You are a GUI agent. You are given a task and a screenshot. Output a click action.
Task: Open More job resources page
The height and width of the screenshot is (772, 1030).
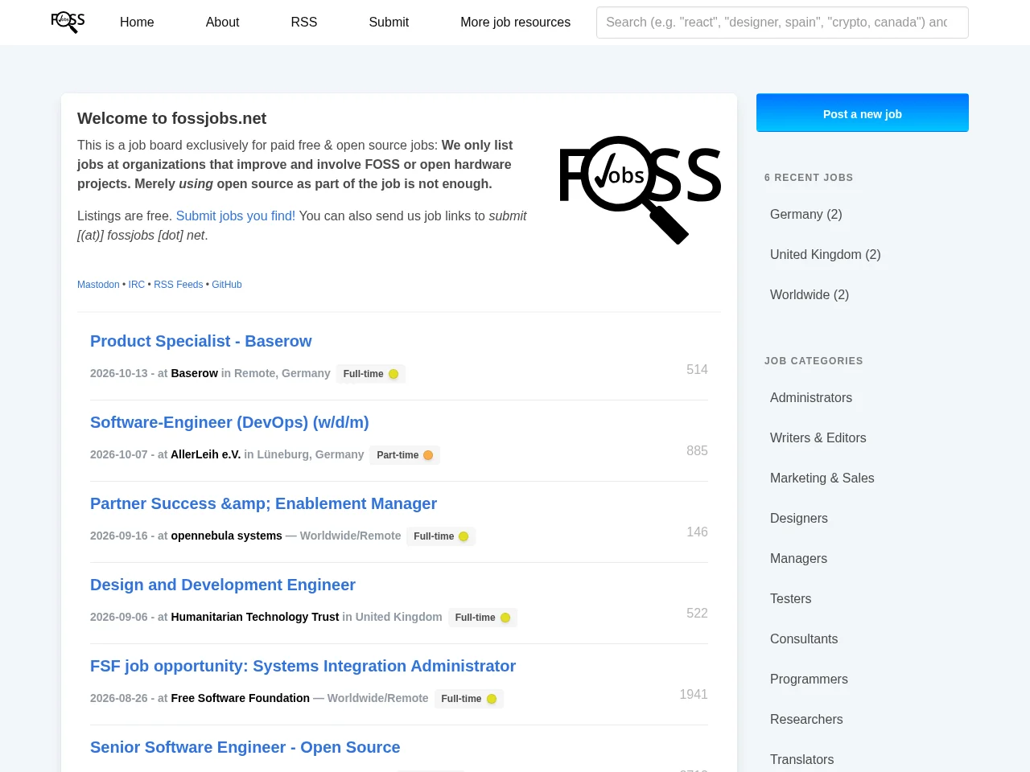point(516,23)
